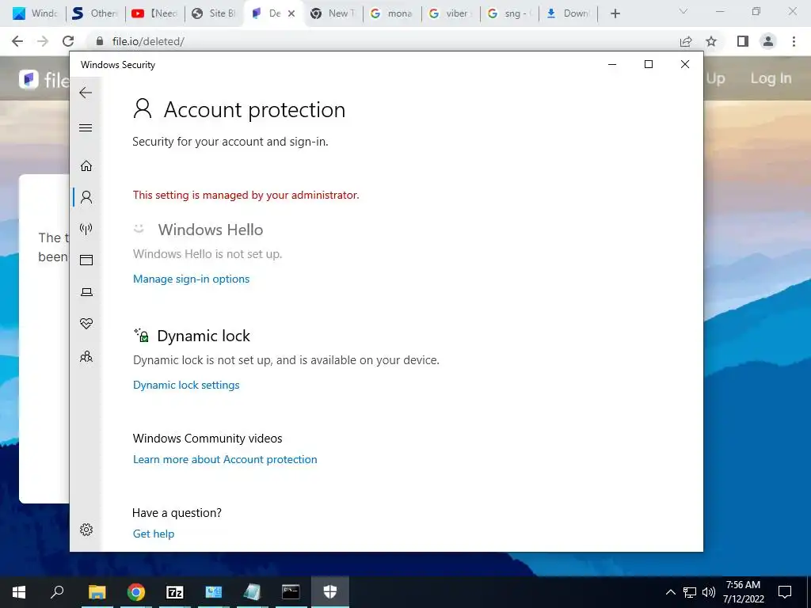Image resolution: width=811 pixels, height=608 pixels.
Task: Open App & browser control icon
Action: coord(86,260)
